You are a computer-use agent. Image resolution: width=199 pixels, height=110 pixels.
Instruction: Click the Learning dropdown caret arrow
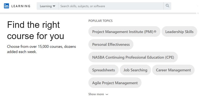[54, 6]
